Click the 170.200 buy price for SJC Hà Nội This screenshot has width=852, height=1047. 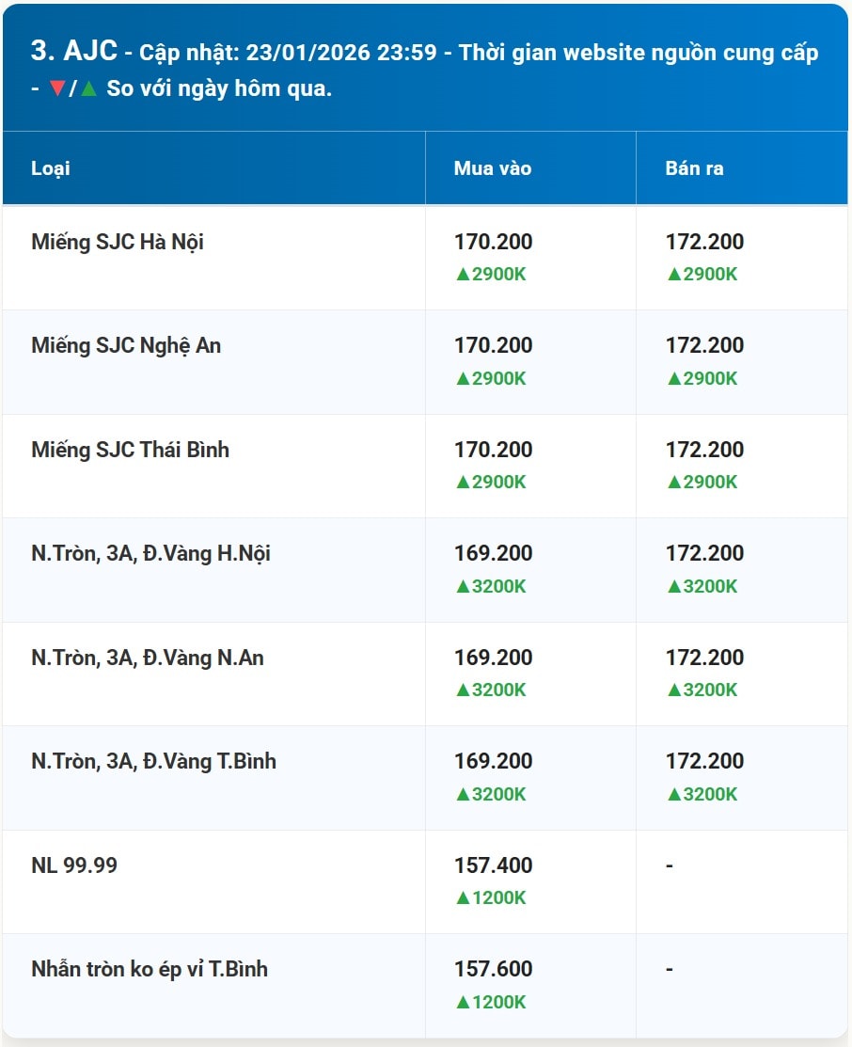(x=494, y=242)
